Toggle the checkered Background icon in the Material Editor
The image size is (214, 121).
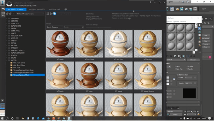click(199, 32)
